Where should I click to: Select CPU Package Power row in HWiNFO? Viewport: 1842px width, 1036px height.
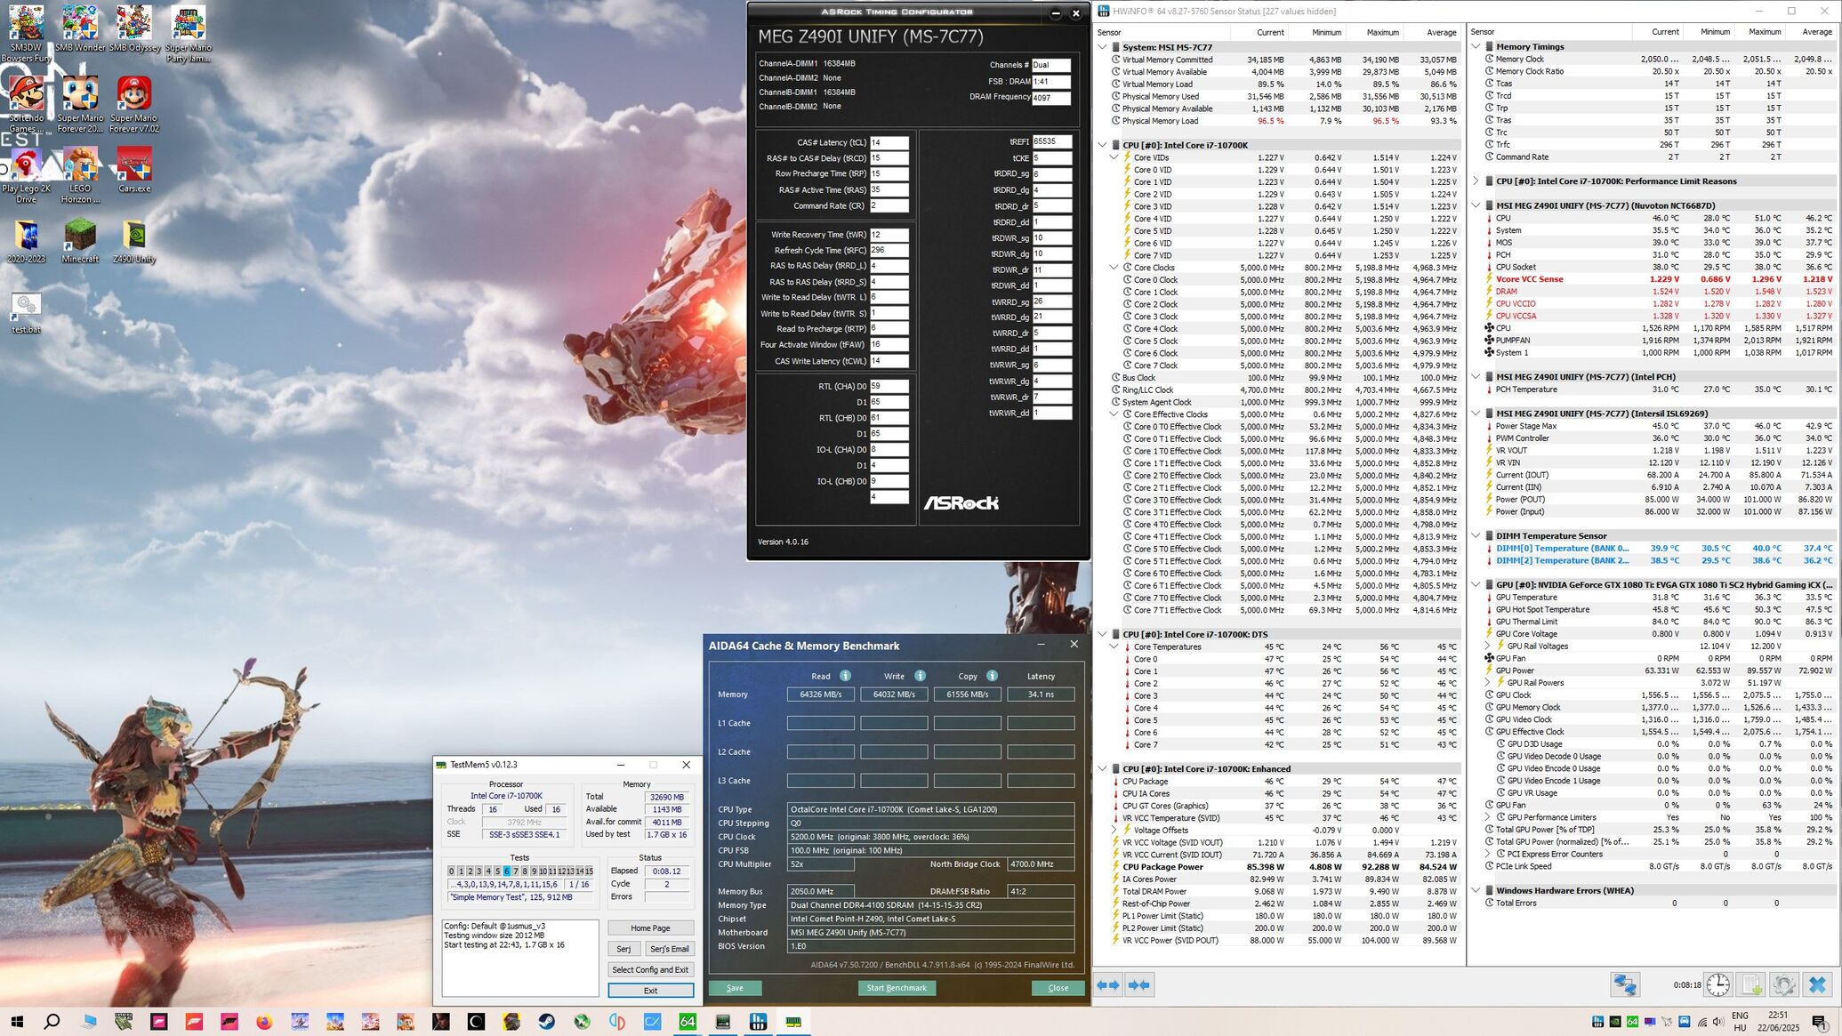[x=1277, y=866]
